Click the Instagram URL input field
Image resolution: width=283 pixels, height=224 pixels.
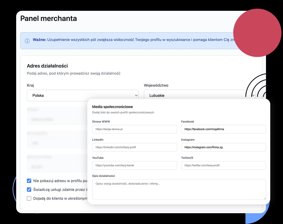coord(223,147)
